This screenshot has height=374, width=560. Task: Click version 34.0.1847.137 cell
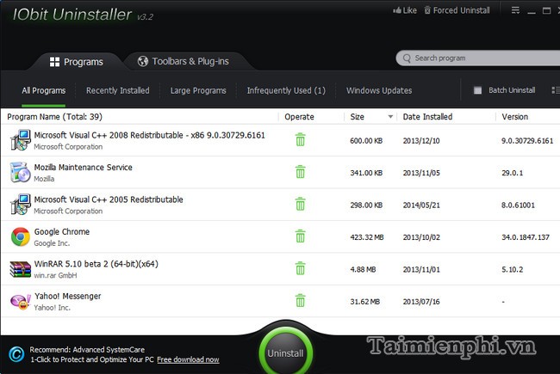[526, 237]
